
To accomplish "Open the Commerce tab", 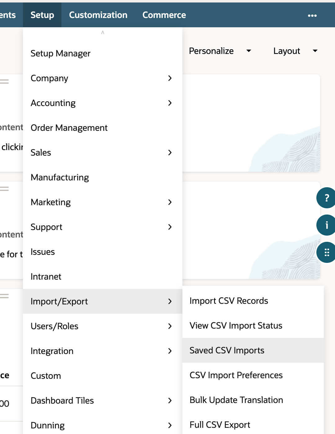I will point(164,15).
